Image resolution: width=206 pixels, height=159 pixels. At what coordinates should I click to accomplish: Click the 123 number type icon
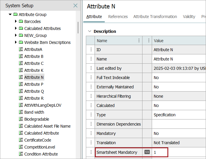[x=147, y=152]
